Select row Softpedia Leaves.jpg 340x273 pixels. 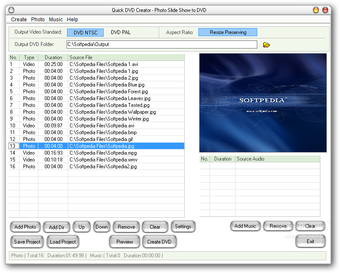(x=96, y=98)
